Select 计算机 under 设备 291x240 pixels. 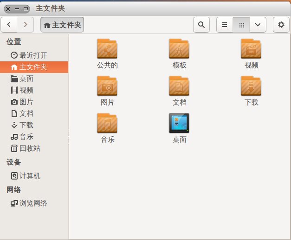(34, 176)
